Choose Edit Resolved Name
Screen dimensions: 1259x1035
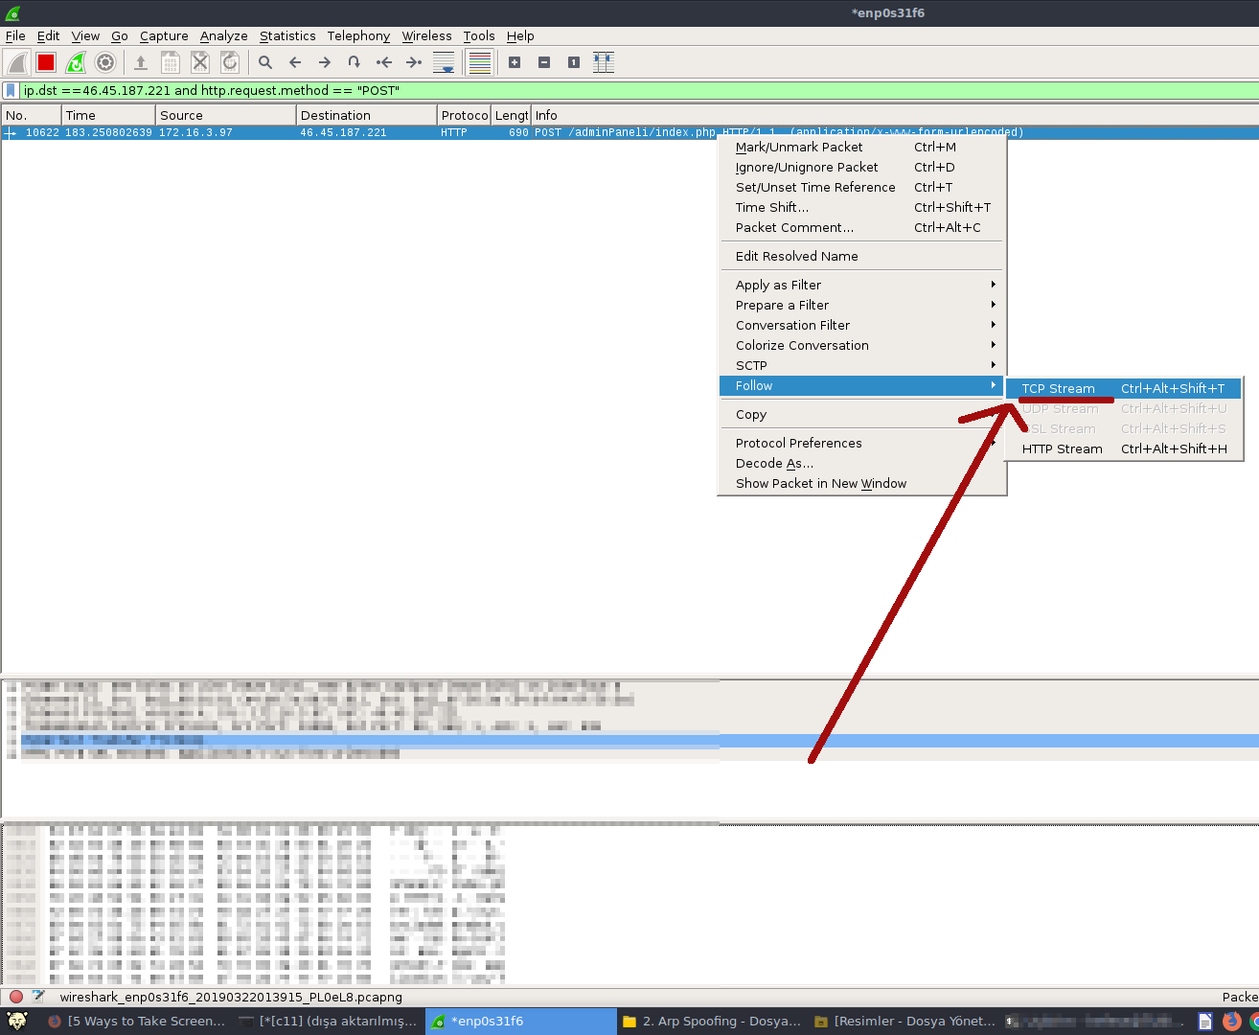coord(862,256)
